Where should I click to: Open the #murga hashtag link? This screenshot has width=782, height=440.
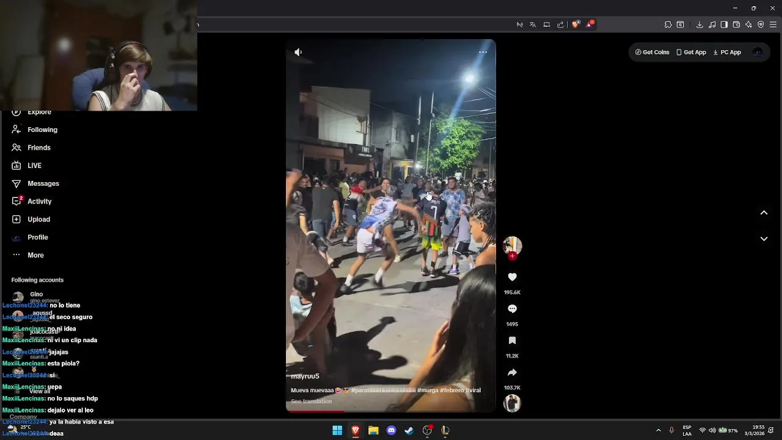click(x=428, y=391)
